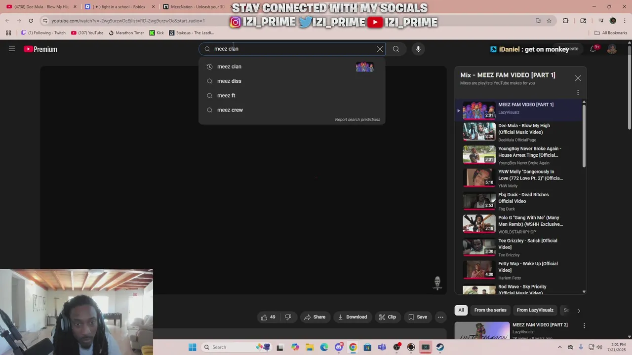Go to the YouTube Premium home logo

[x=40, y=49]
